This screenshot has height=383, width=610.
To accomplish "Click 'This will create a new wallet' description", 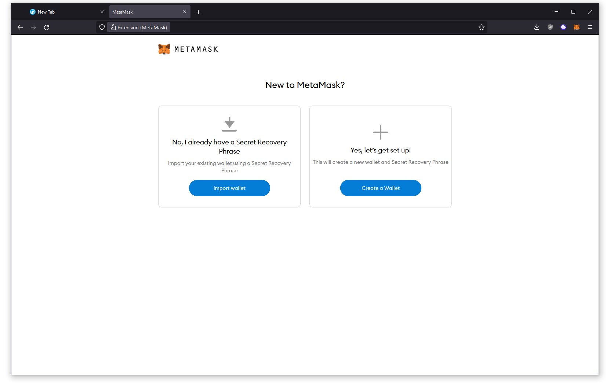I will (x=381, y=162).
